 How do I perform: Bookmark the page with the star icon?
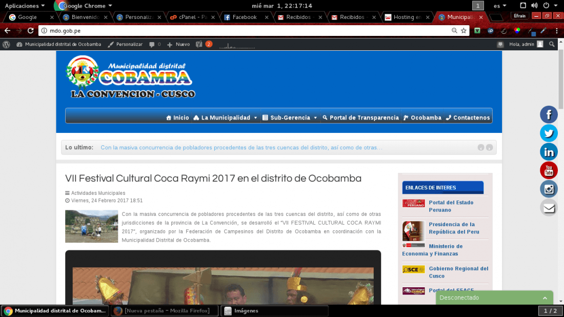click(464, 31)
